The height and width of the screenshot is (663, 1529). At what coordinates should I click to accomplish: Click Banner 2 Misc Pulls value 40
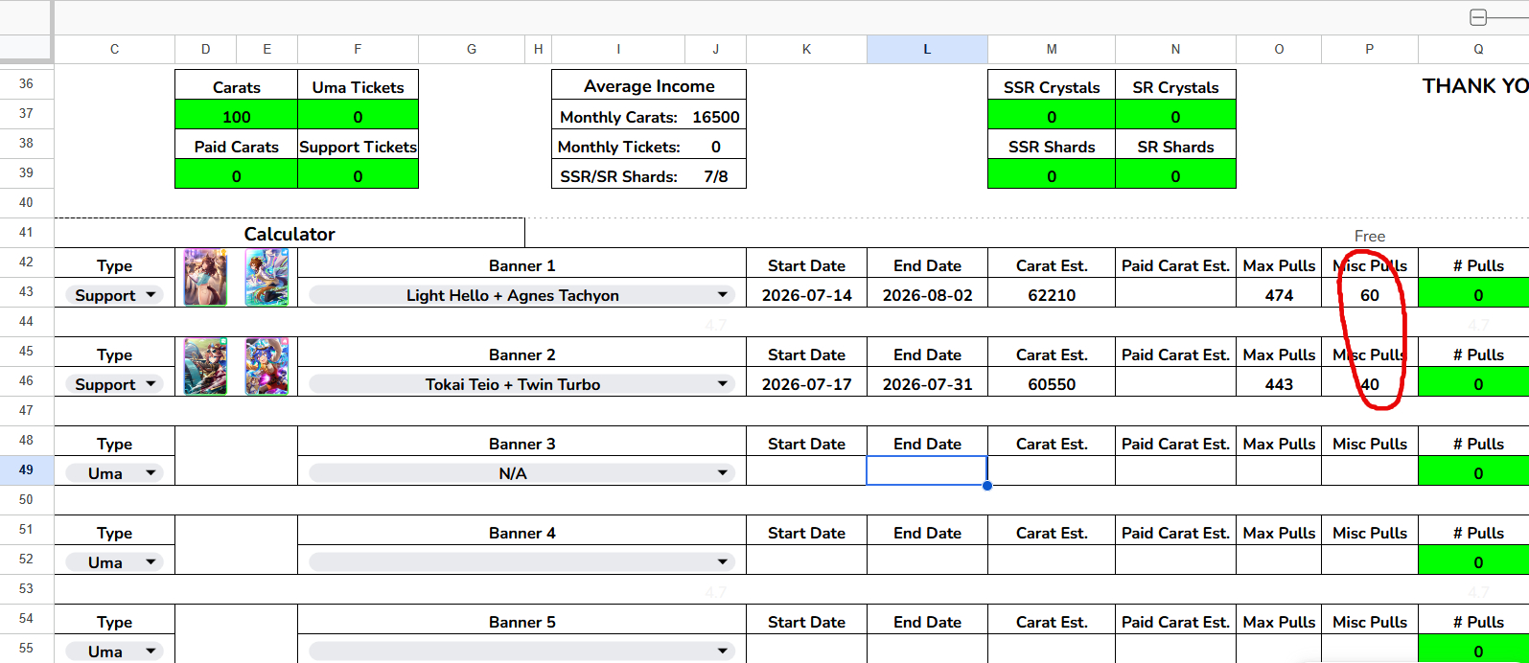coord(1370,384)
